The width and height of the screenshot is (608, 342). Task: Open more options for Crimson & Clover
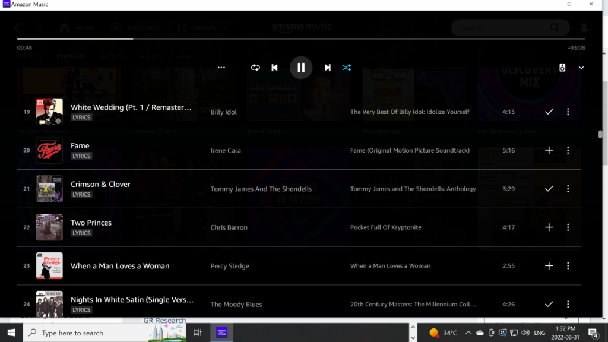point(568,189)
